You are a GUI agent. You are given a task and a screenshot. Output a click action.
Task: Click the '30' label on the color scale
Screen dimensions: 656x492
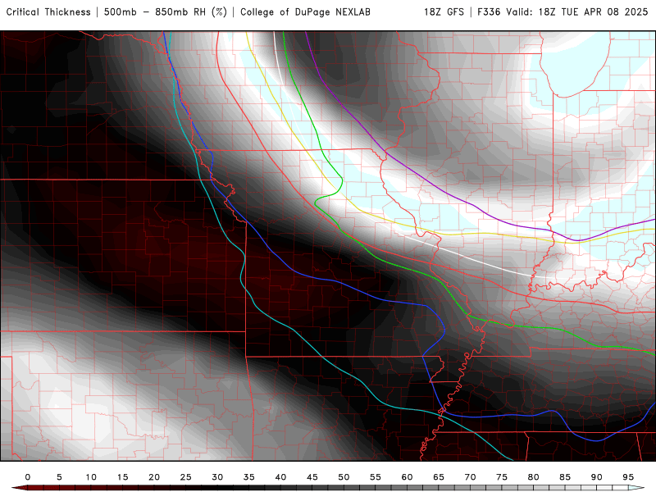pyautogui.click(x=217, y=477)
